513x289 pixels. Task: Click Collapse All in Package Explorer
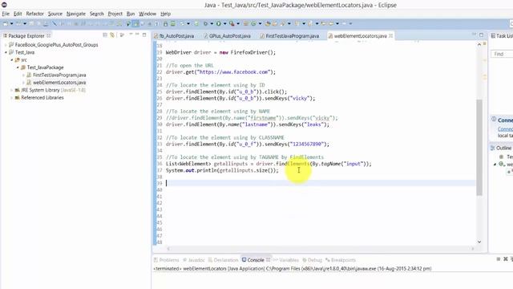click(x=105, y=35)
